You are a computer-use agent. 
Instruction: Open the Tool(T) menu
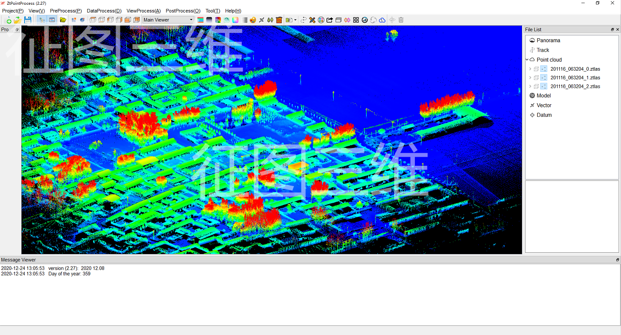[213, 11]
